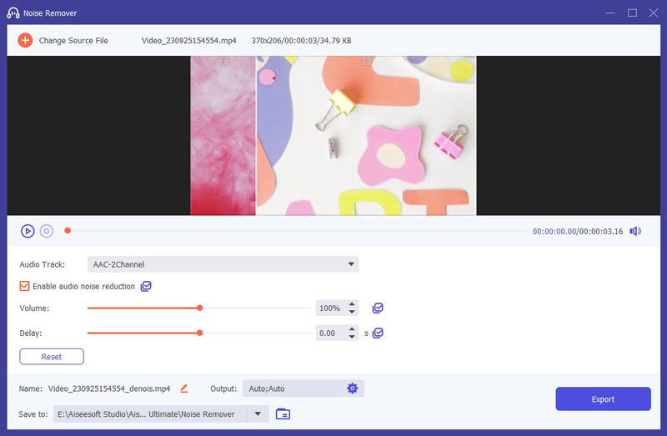Disable the audio noise reduction checkbox
The image size is (667, 436).
point(25,286)
